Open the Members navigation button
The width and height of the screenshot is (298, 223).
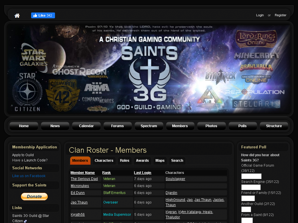point(180,126)
